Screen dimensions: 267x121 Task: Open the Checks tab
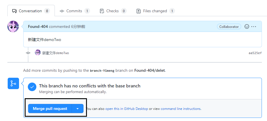tap(113, 11)
